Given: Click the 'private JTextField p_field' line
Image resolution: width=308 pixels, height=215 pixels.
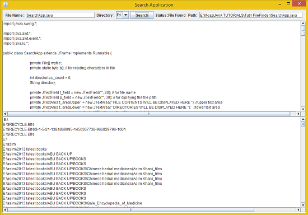Looking at the screenshot, I should click(93, 97).
